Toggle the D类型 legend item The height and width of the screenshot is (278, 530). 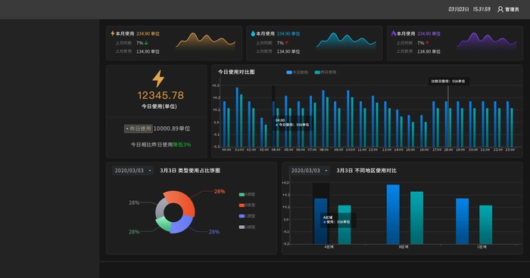click(247, 227)
